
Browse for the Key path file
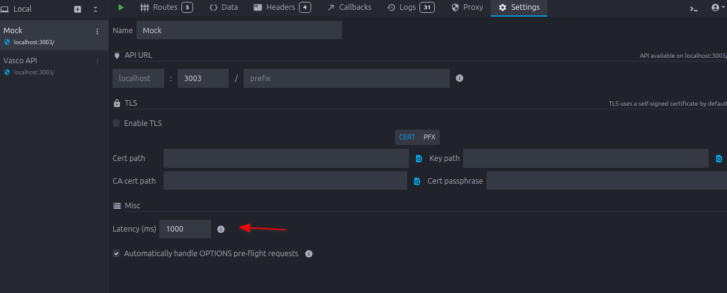718,158
